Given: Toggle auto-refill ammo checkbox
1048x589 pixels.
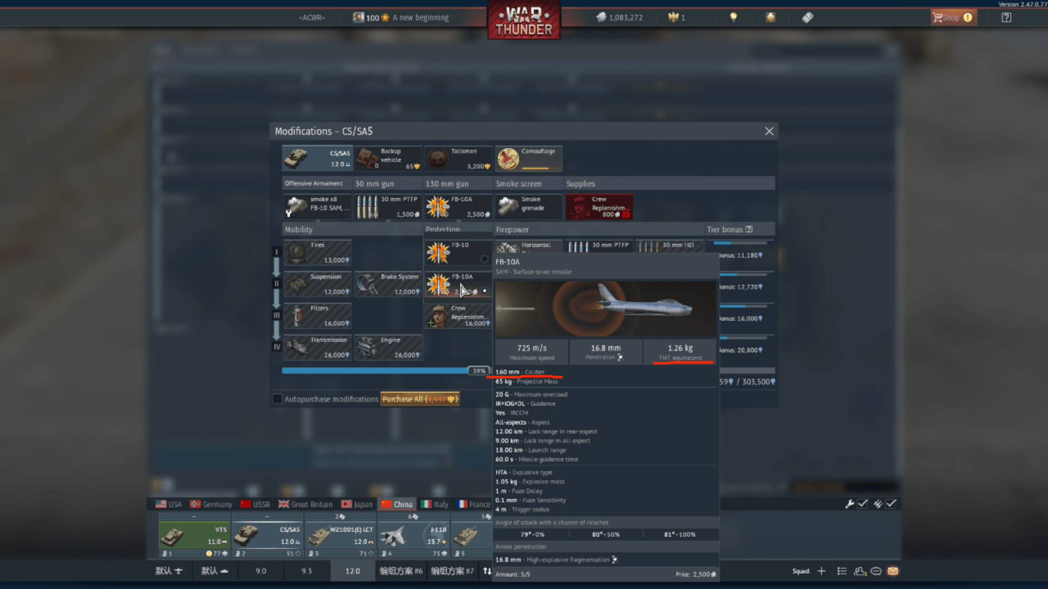Looking at the screenshot, I should click(x=891, y=504).
